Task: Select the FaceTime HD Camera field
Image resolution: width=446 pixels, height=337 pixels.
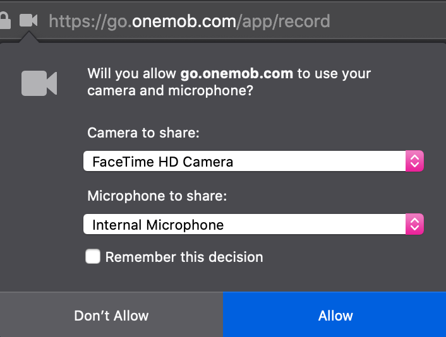Action: (x=253, y=161)
